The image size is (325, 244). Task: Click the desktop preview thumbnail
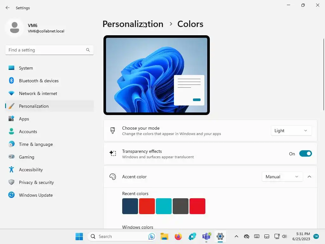point(156,75)
